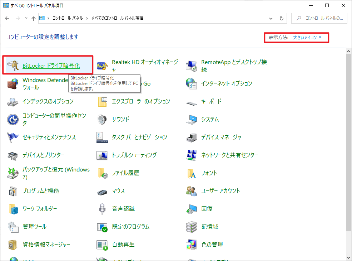Open the 回復 recovery icon
The width and height of the screenshot is (352, 261).
[x=192, y=209]
